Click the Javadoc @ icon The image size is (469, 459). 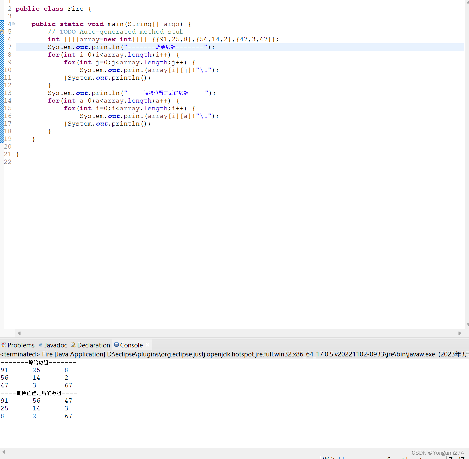click(x=41, y=345)
